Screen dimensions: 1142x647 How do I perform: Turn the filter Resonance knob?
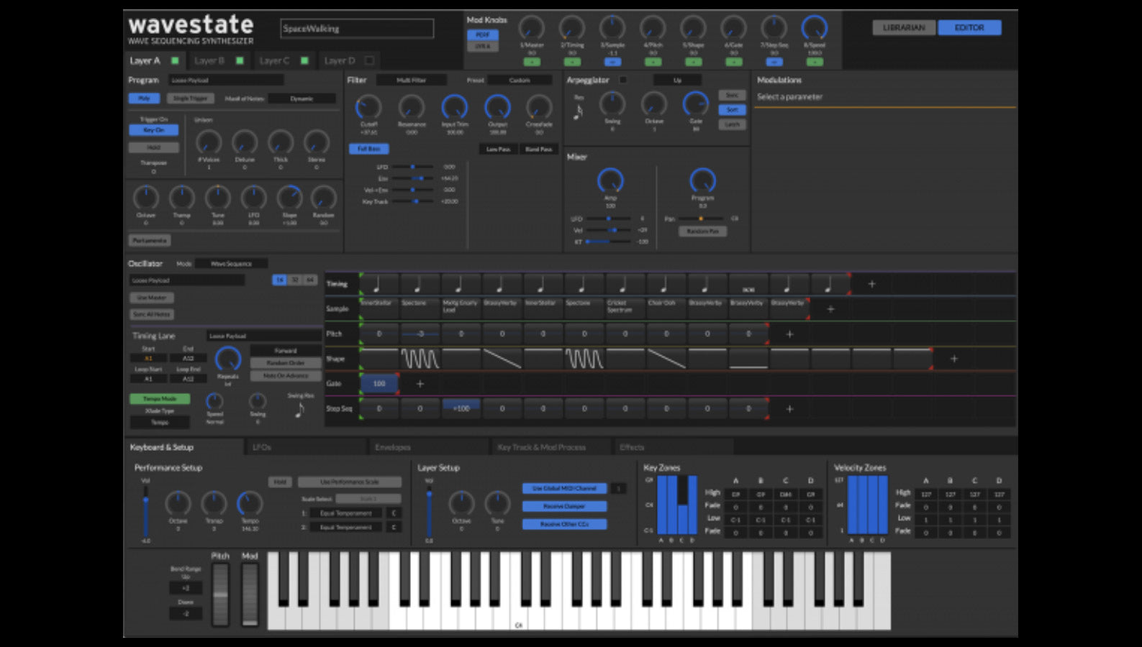[412, 107]
